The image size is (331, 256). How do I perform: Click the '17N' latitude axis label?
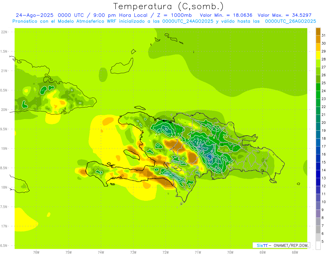[4, 226]
